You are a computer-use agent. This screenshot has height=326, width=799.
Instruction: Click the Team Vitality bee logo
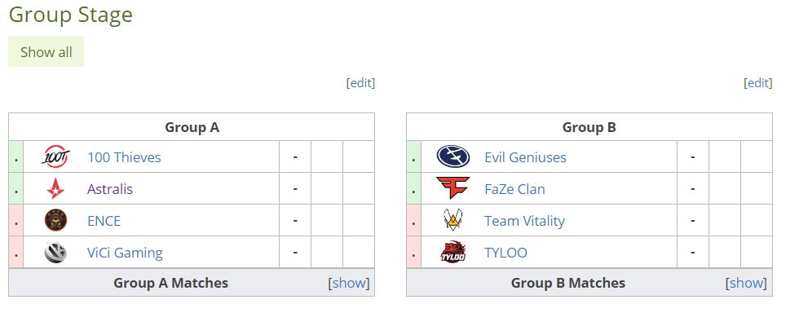tap(453, 221)
